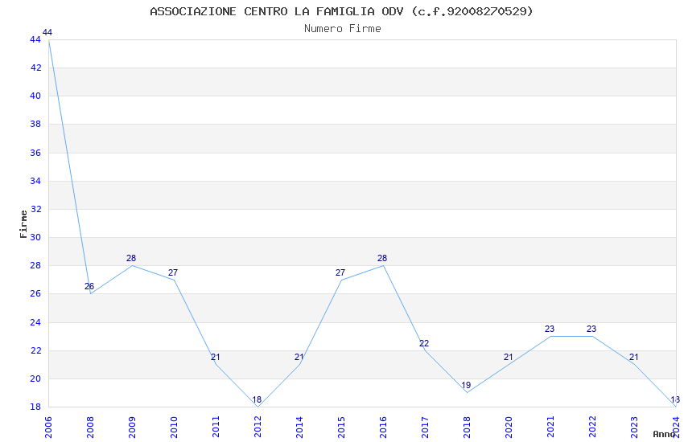Select the 2017 data point labeled 22

(x=425, y=350)
